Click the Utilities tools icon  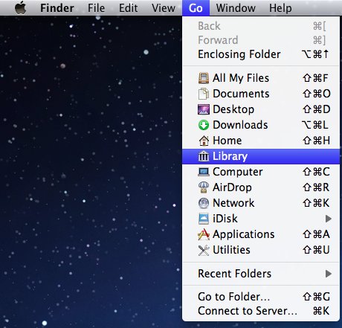point(204,250)
